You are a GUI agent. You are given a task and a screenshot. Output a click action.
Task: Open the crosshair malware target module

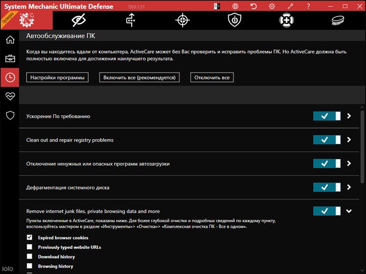tap(182, 20)
